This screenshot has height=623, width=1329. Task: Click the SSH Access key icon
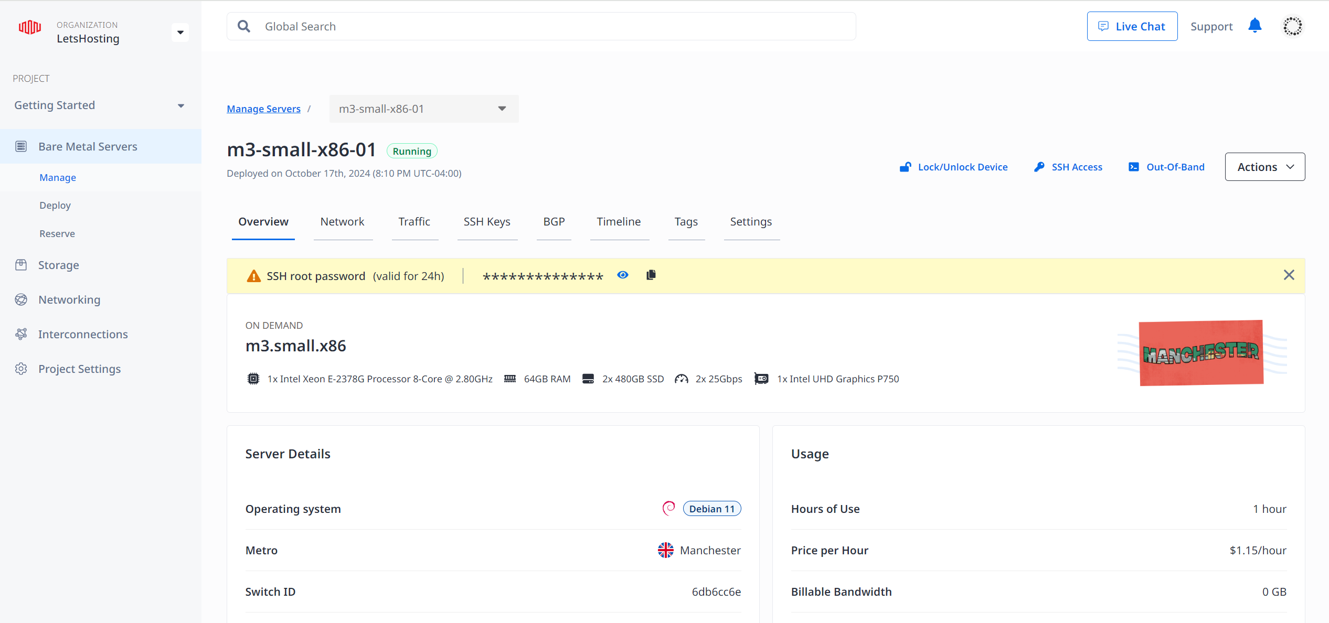[x=1039, y=167]
